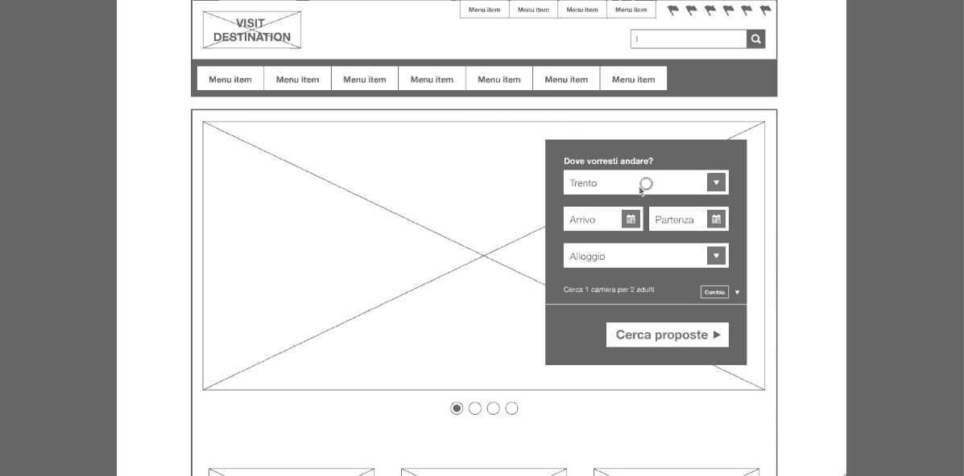Open second Menu item in top utility bar
The image size is (964, 476).
point(534,9)
